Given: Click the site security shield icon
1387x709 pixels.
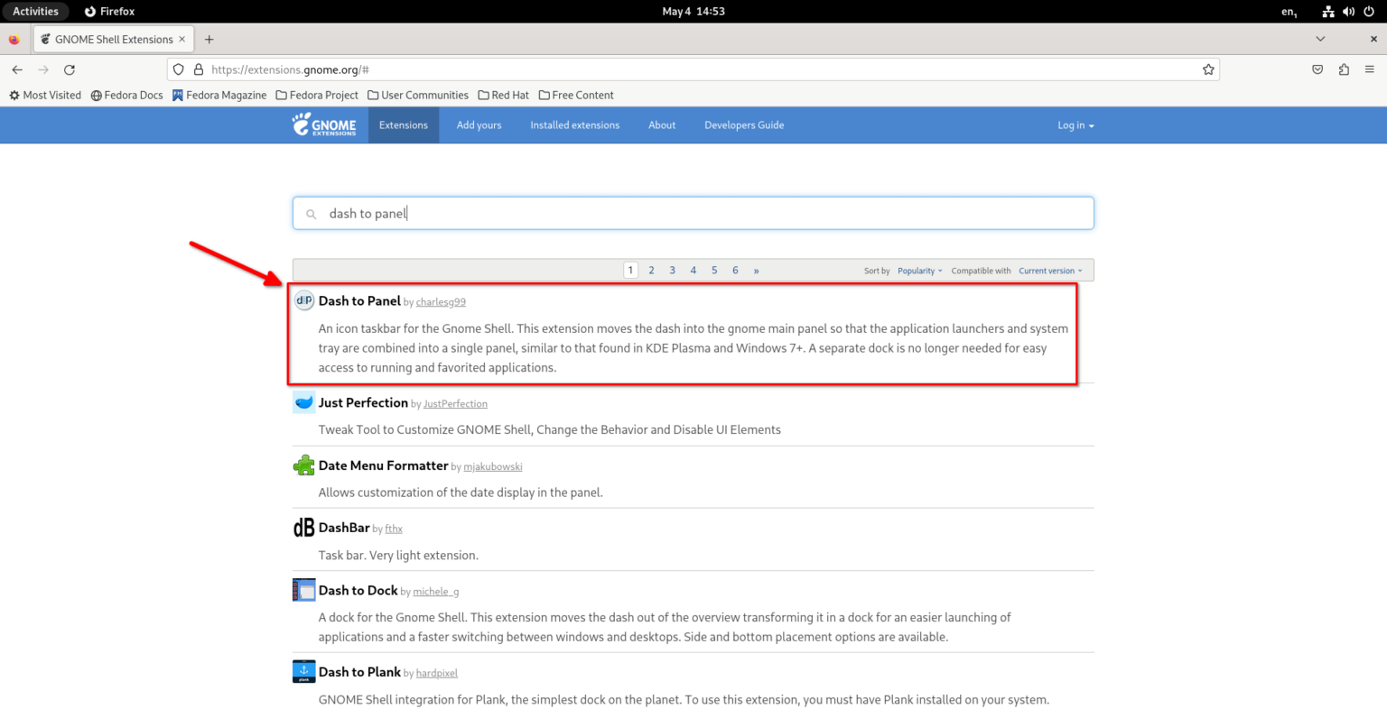Looking at the screenshot, I should tap(179, 69).
